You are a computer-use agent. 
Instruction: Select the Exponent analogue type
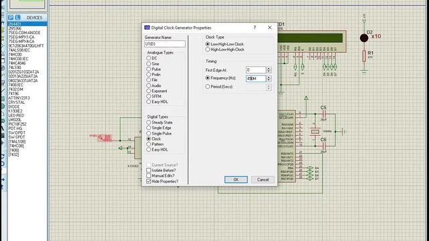pyautogui.click(x=149, y=91)
